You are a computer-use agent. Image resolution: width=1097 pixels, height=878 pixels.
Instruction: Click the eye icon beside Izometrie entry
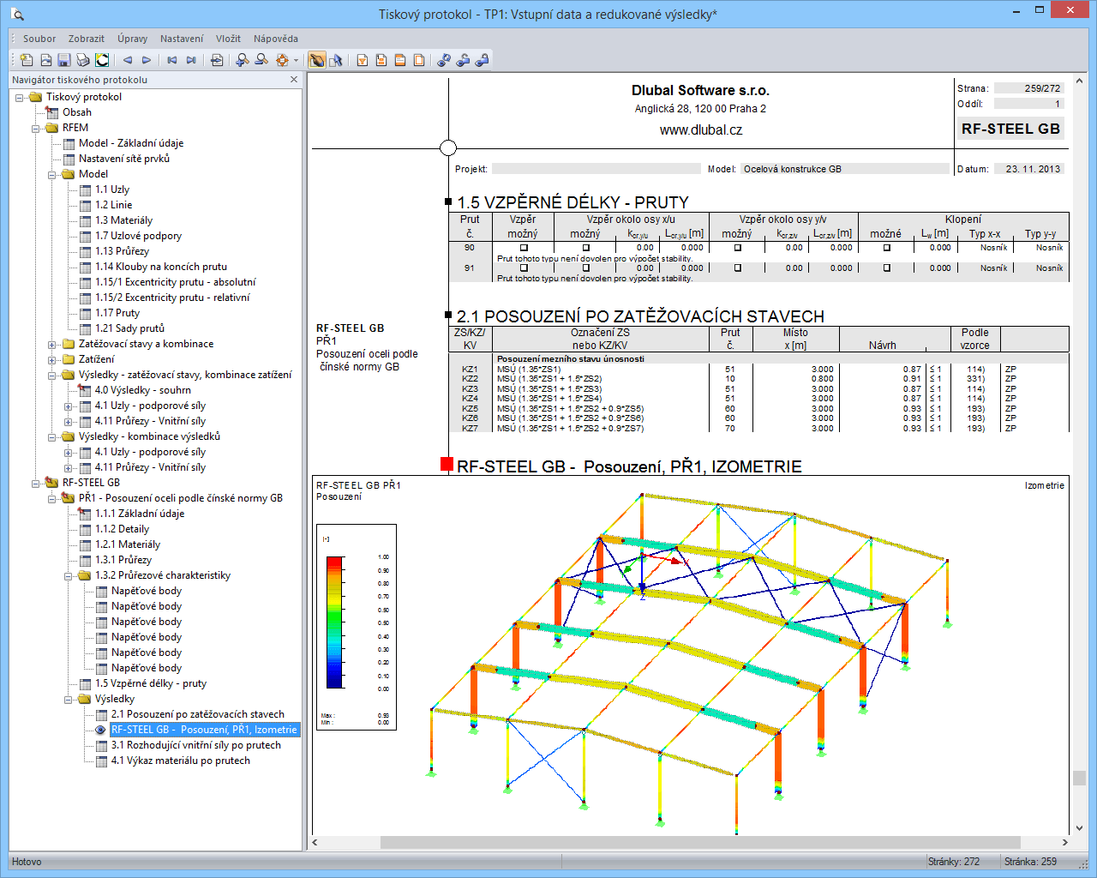pos(100,730)
